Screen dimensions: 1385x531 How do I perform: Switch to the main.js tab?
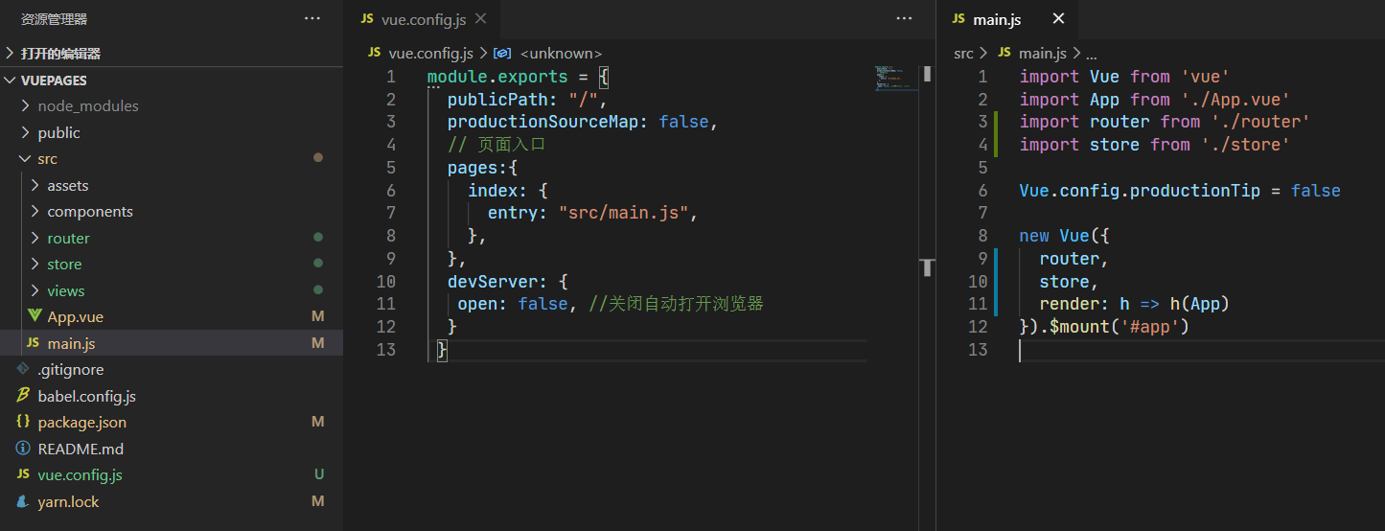997,18
